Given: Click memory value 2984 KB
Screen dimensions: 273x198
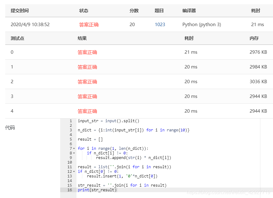Looking at the screenshot, I should pos(258,67).
